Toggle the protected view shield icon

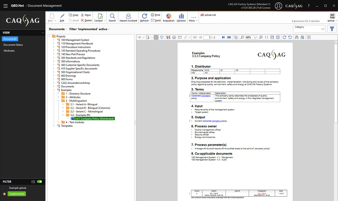coord(162,37)
